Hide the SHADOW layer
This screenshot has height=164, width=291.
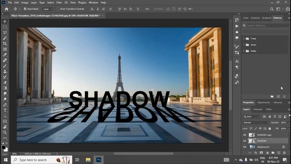pos(245,141)
